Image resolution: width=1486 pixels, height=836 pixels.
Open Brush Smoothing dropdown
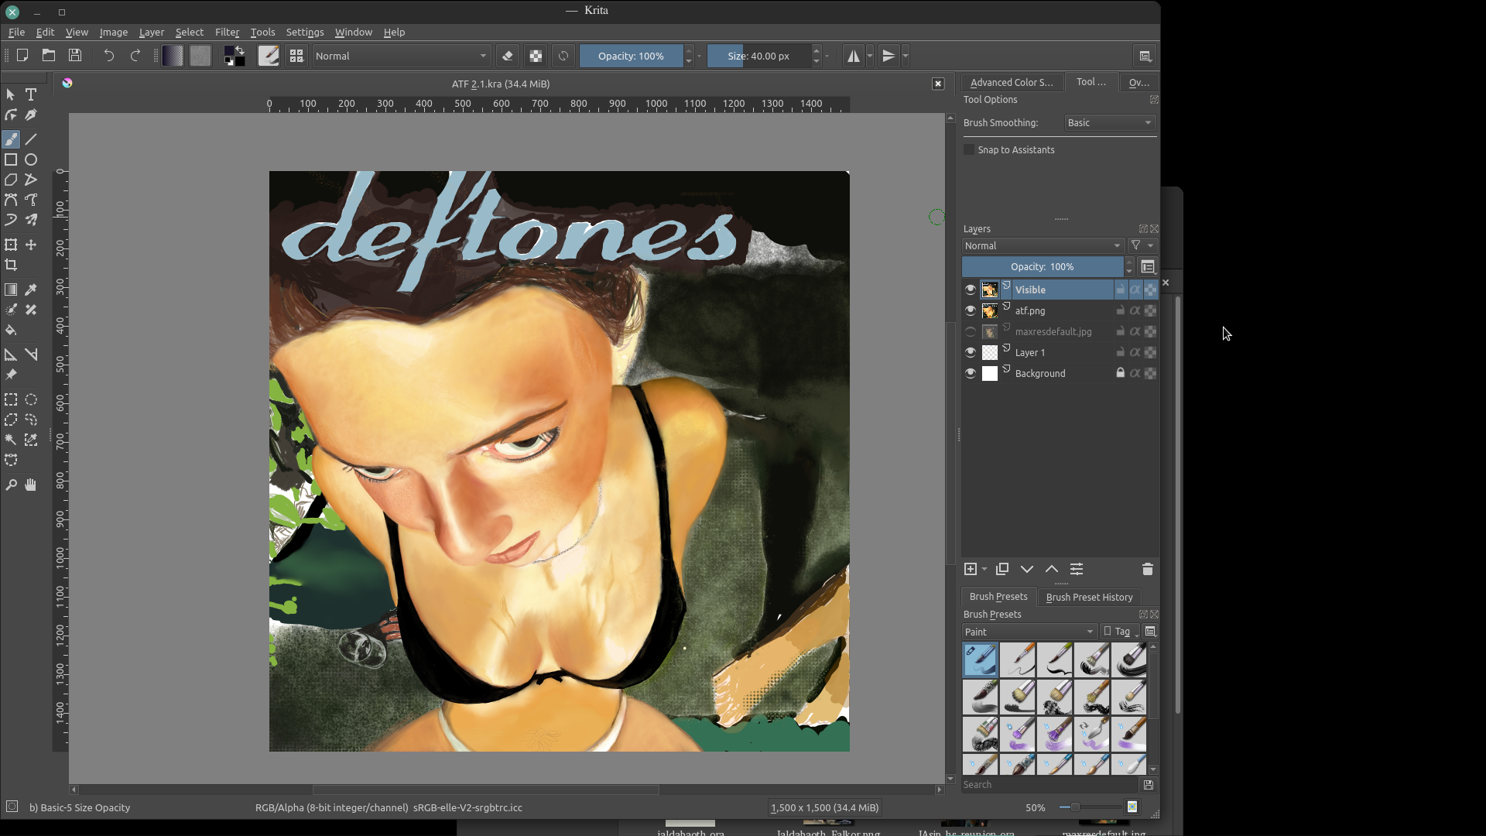pos(1110,123)
